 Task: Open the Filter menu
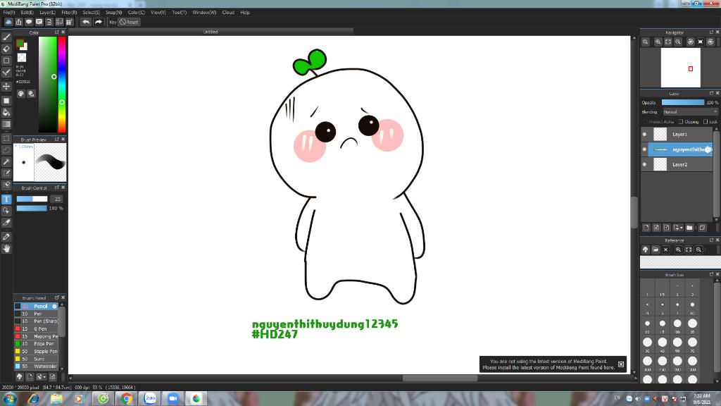click(x=69, y=13)
